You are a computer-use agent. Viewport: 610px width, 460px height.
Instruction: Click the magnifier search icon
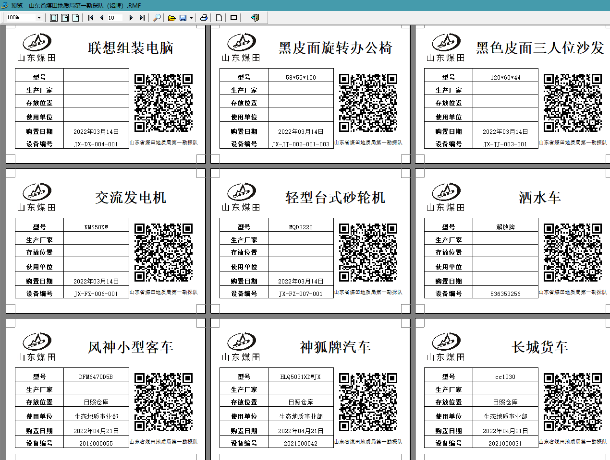tap(157, 18)
